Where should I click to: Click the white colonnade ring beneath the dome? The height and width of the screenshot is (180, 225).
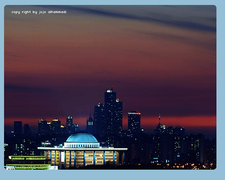click(82, 145)
